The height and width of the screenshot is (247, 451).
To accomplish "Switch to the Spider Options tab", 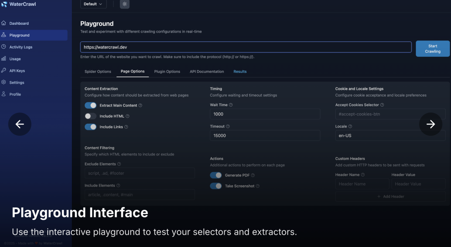I will pos(98,71).
